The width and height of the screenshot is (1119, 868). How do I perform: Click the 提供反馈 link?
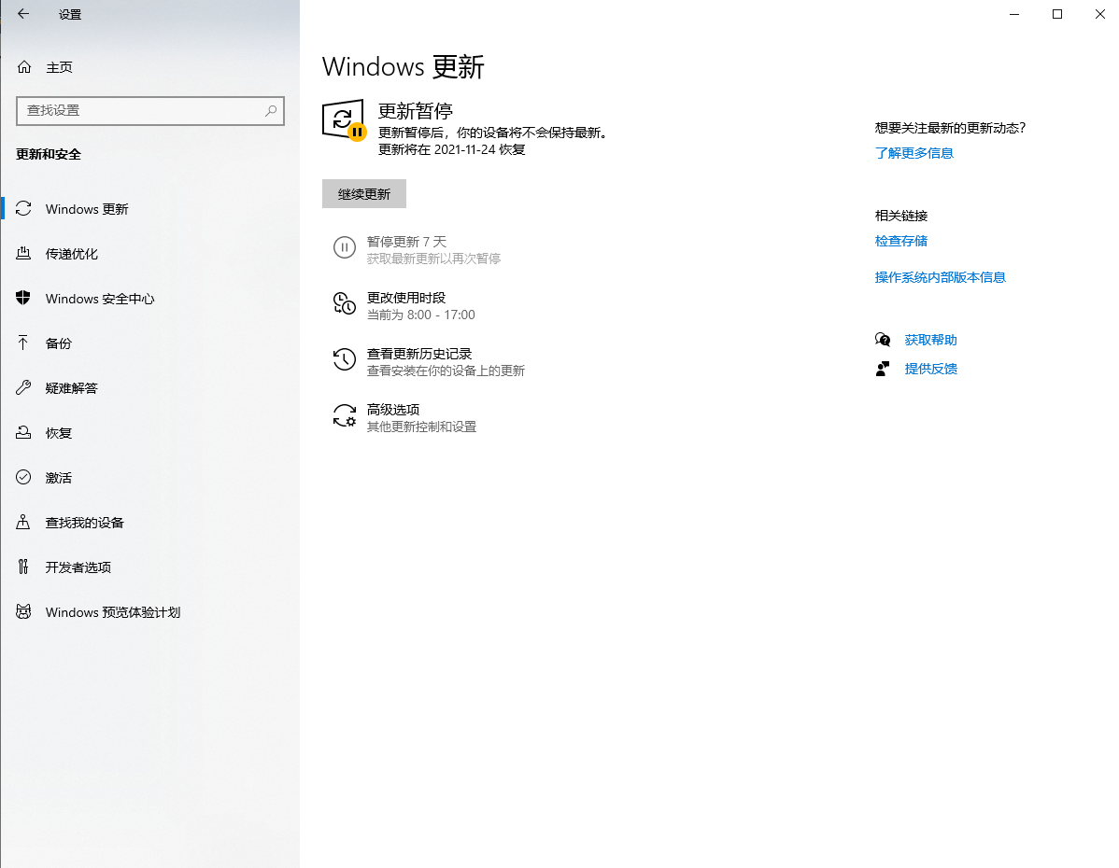(930, 369)
